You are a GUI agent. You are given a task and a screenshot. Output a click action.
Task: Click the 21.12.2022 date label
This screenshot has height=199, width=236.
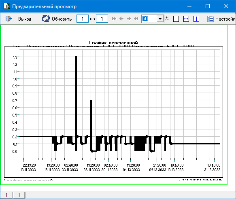(x=212, y=170)
